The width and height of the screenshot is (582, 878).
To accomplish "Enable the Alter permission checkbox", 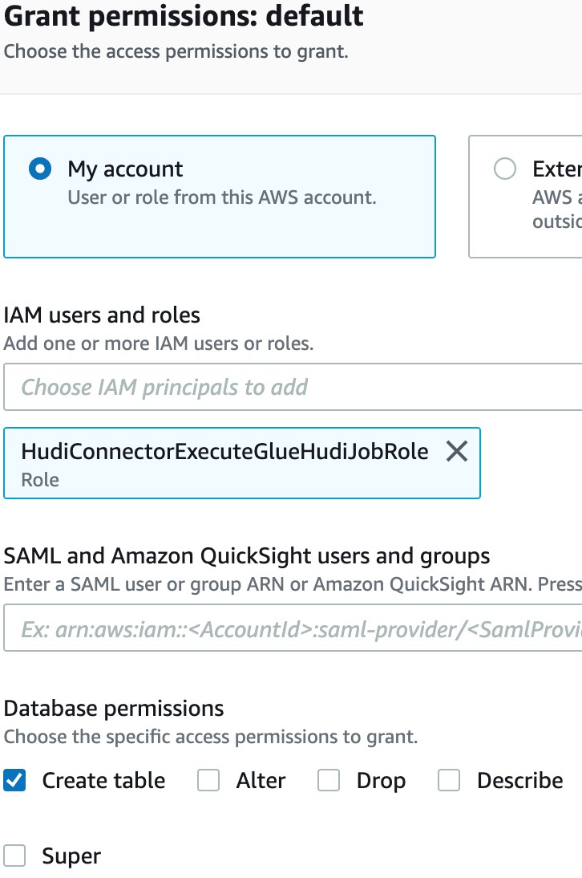I will [208, 780].
